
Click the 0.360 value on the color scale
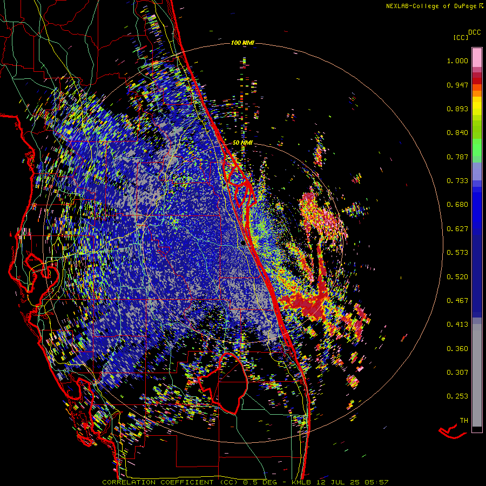(x=457, y=349)
